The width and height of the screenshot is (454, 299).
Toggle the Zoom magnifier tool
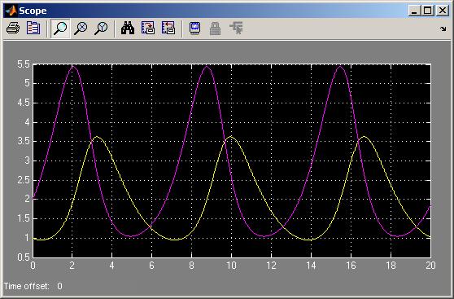60,29
